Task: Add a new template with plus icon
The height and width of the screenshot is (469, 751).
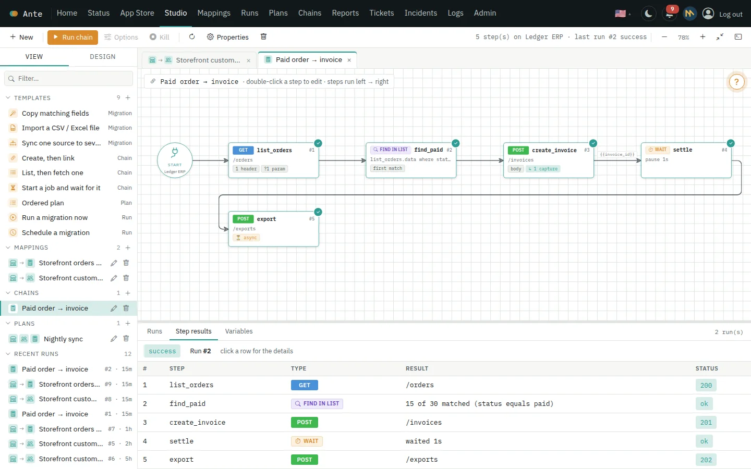Action: (128, 97)
